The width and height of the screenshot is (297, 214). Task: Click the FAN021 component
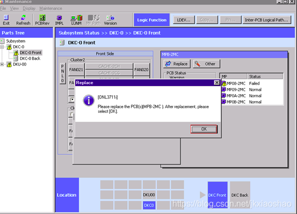click(x=76, y=69)
